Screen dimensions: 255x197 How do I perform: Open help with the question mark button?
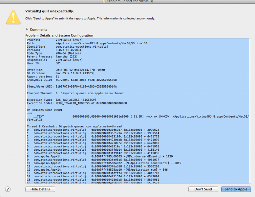[8, 189]
